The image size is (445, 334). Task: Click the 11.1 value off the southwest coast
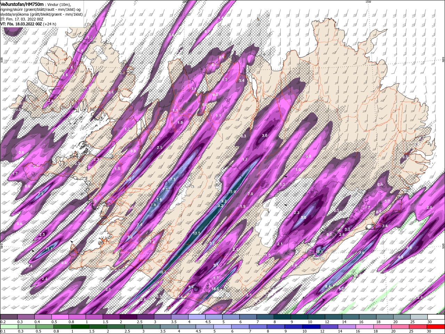point(49,249)
